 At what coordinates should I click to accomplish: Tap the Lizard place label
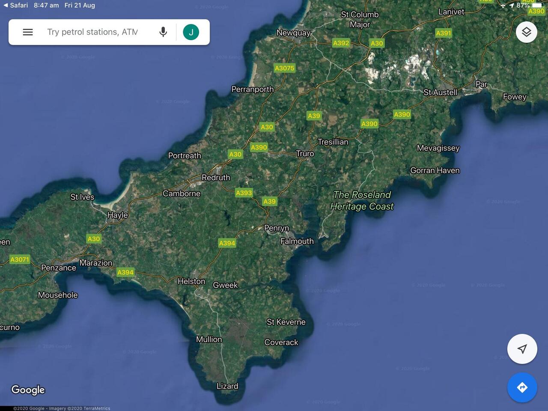[x=227, y=386]
